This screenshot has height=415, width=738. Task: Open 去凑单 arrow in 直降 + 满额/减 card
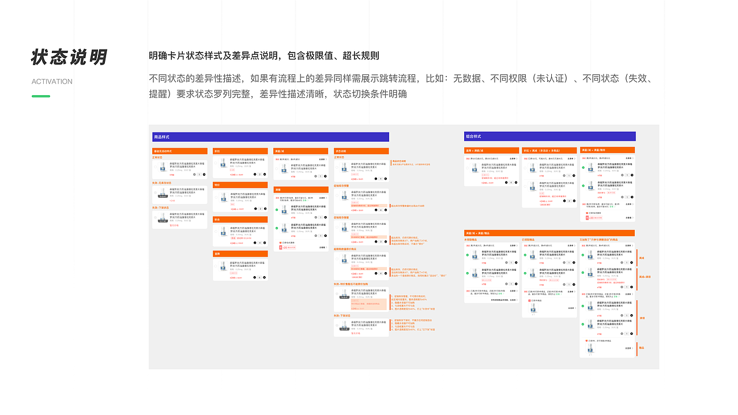tap(517, 159)
